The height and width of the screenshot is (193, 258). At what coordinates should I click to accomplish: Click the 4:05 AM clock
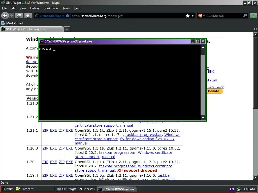[249, 189]
